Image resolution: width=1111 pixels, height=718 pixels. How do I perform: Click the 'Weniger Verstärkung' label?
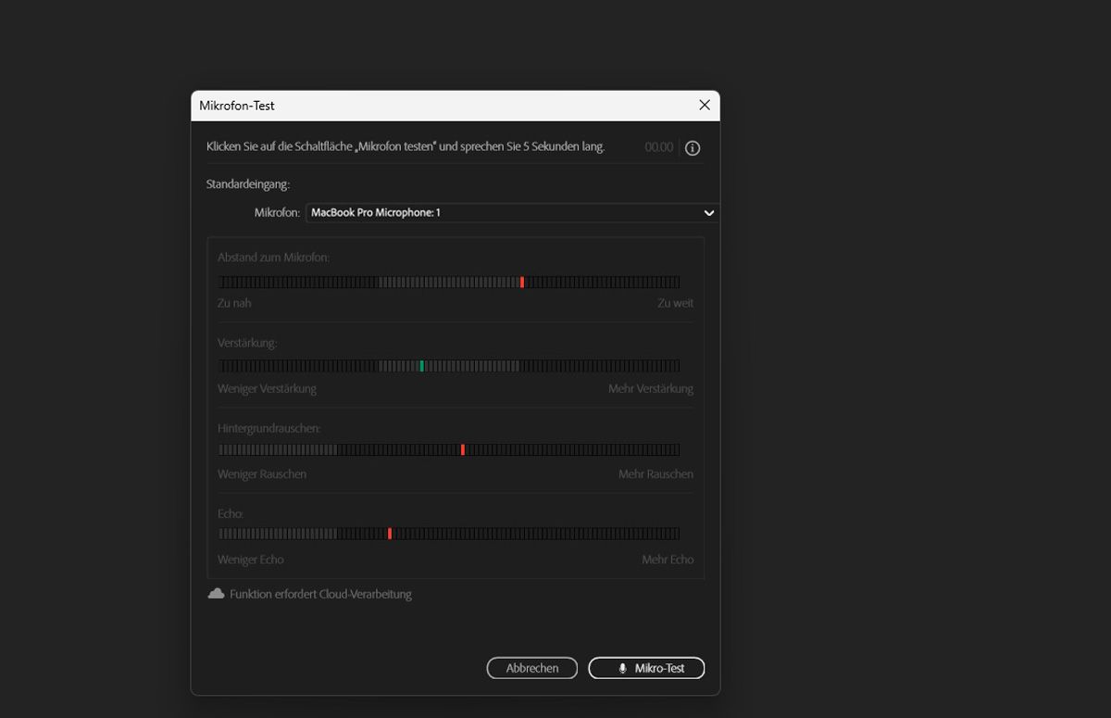[x=267, y=388]
